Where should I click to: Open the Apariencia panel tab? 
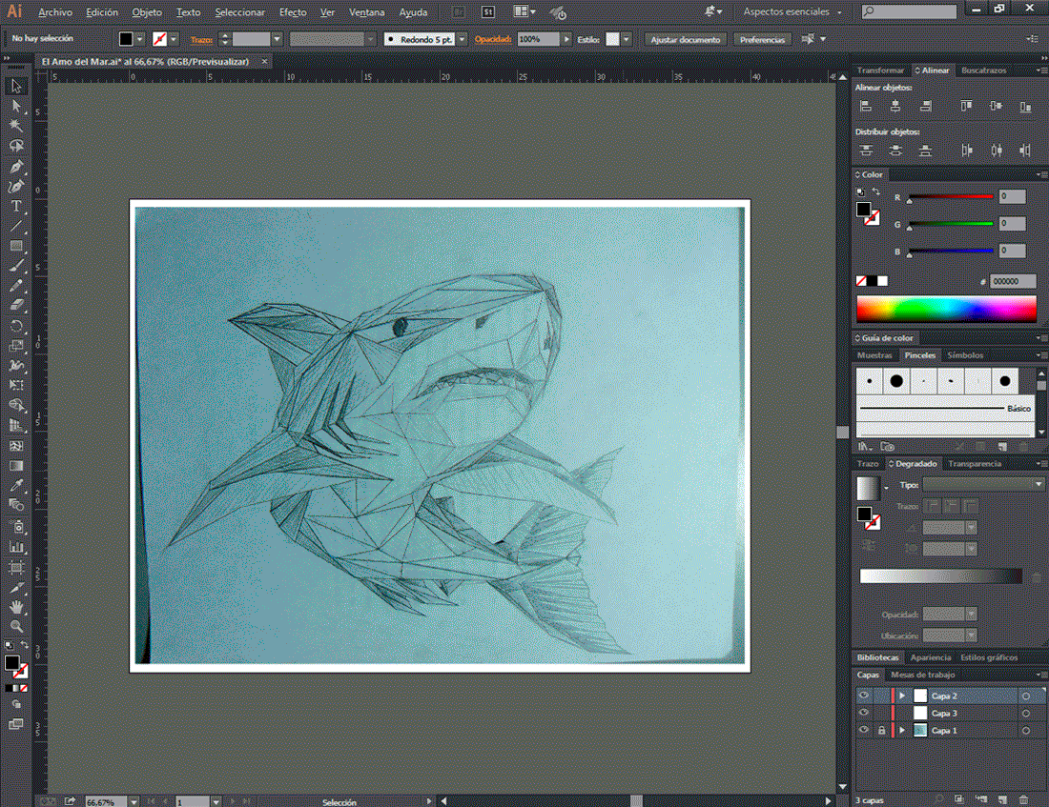pyautogui.click(x=930, y=657)
